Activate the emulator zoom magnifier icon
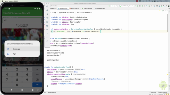This screenshot has height=95, width=170. click(47, 30)
